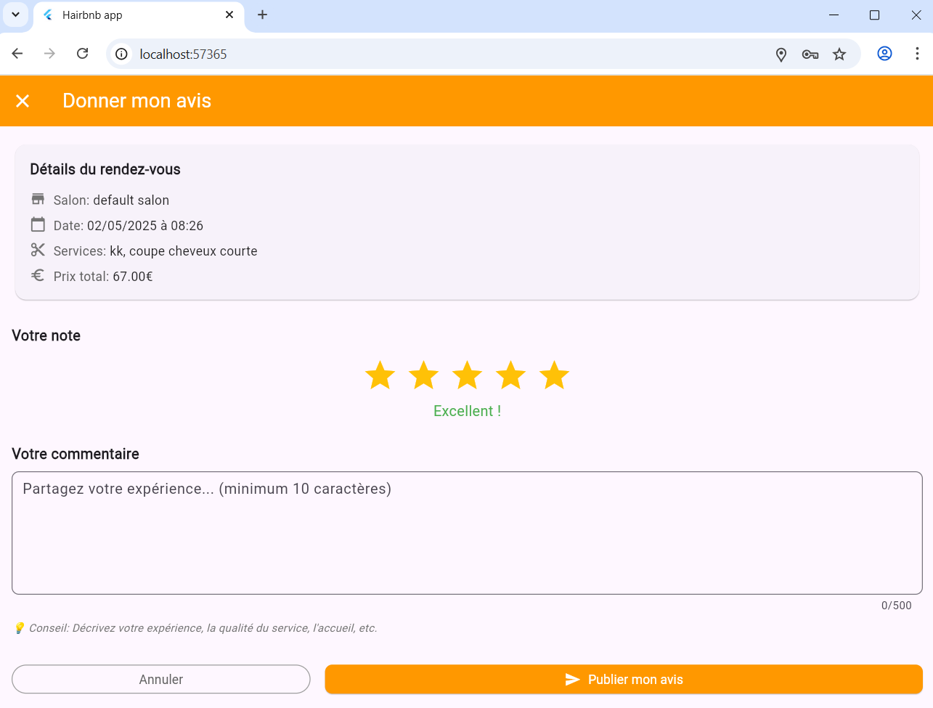The width and height of the screenshot is (933, 708).
Task: Click the location permission icon
Action: pos(781,54)
